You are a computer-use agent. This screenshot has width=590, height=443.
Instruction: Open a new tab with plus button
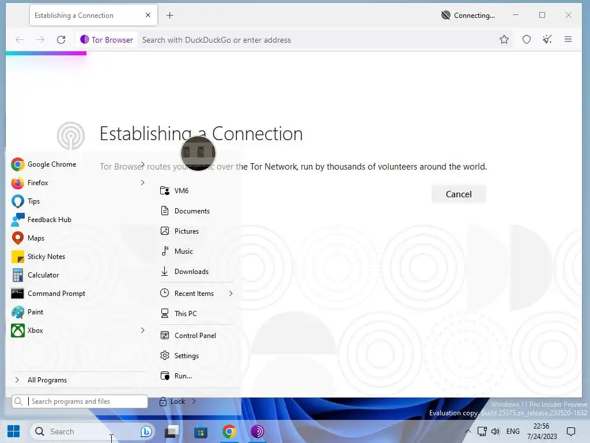pos(170,16)
